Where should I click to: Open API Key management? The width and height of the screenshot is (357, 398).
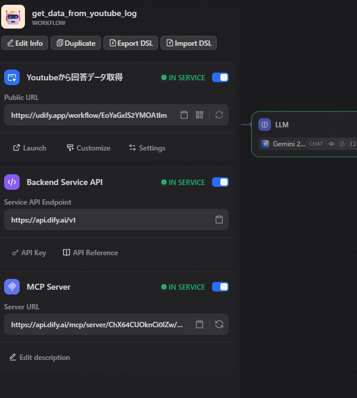29,253
